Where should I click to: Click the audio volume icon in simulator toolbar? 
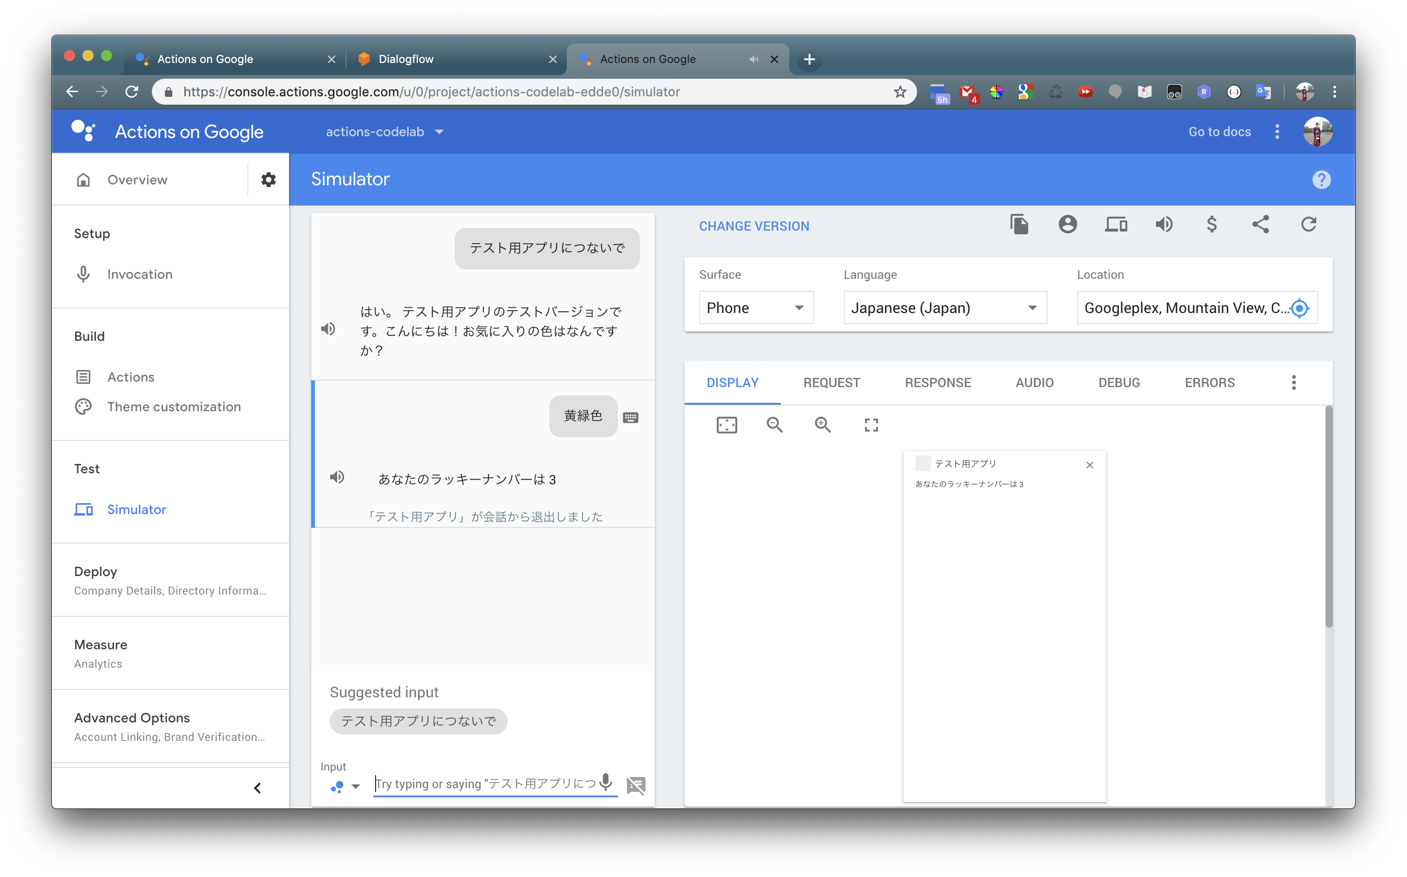coord(1164,225)
